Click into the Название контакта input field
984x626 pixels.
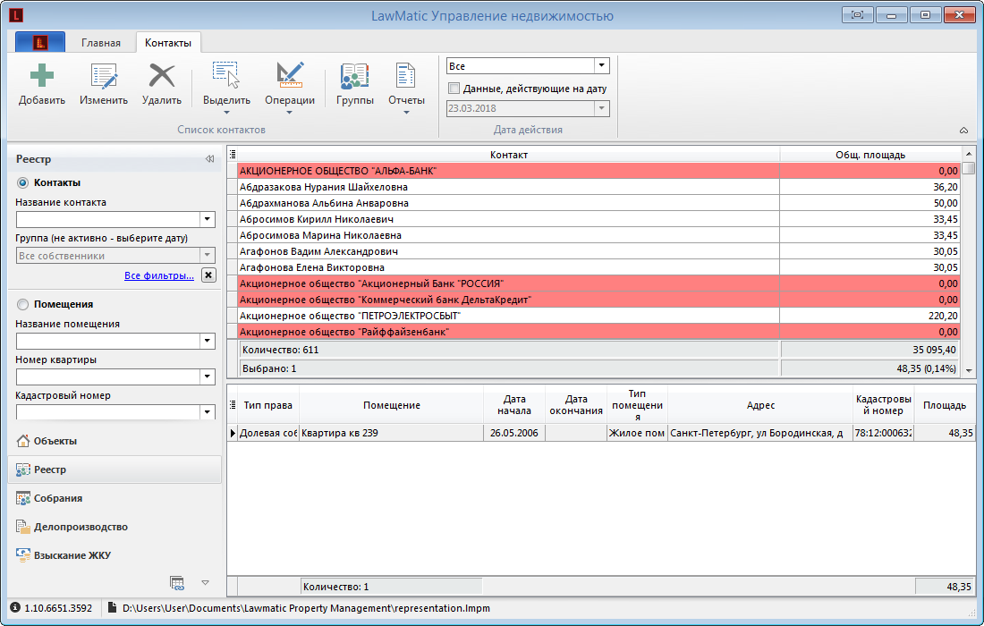[x=108, y=219]
